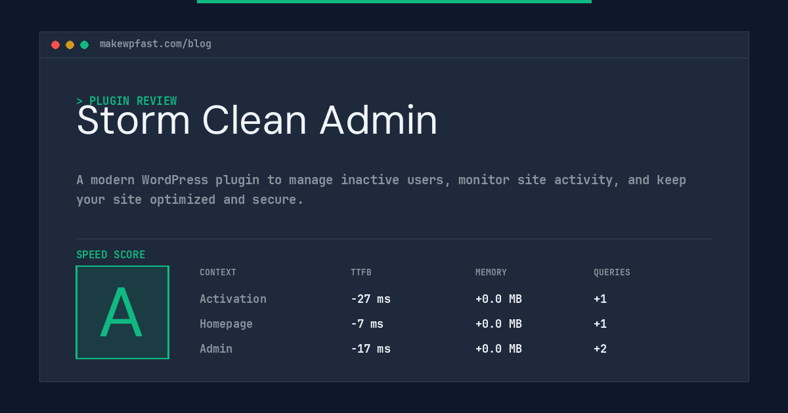The height and width of the screenshot is (413, 788).
Task: Click the CONTEXT column header
Action: (218, 273)
